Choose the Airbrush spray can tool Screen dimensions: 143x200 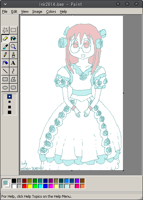tap(5, 63)
